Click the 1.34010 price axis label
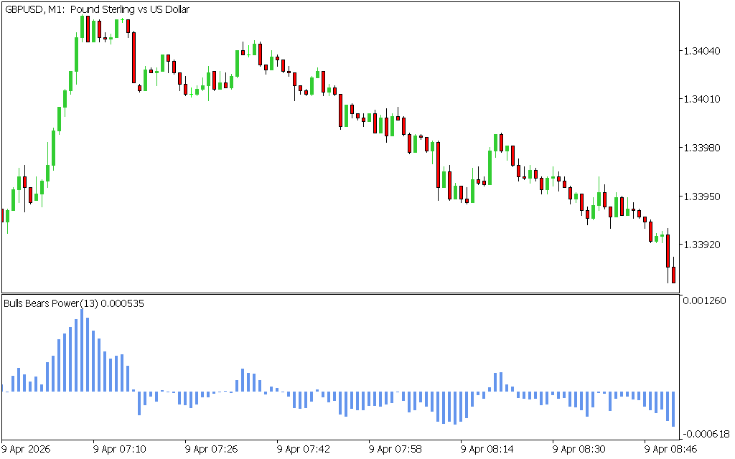The width and height of the screenshot is (735, 459). pos(701,99)
